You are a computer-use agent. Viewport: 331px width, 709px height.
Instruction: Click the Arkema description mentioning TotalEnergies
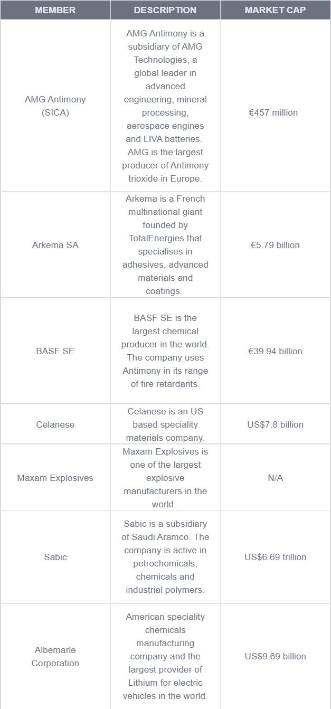(x=165, y=245)
